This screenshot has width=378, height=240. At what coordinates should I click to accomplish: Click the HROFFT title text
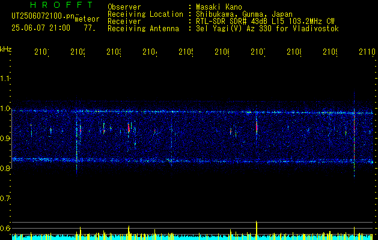click(61, 5)
